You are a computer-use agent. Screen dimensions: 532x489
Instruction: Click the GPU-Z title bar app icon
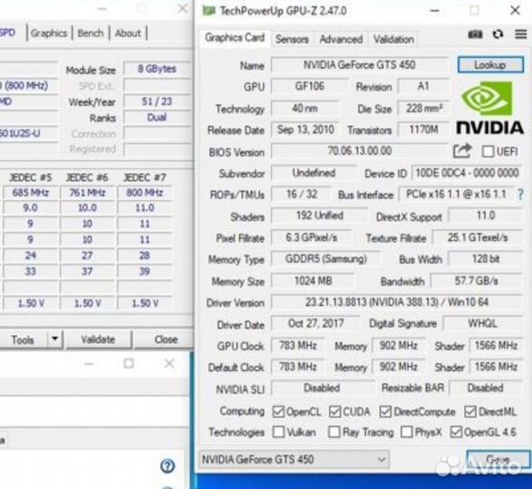tap(208, 11)
